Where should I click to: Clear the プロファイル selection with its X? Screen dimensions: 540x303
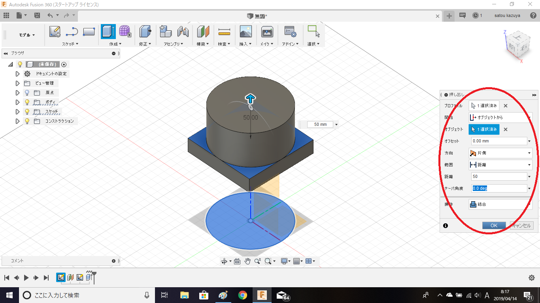tap(506, 106)
